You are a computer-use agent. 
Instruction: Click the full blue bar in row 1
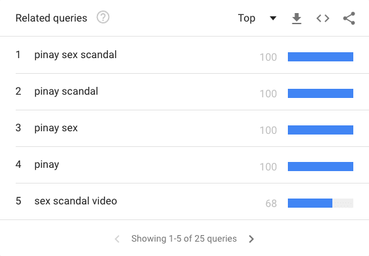tap(321, 57)
